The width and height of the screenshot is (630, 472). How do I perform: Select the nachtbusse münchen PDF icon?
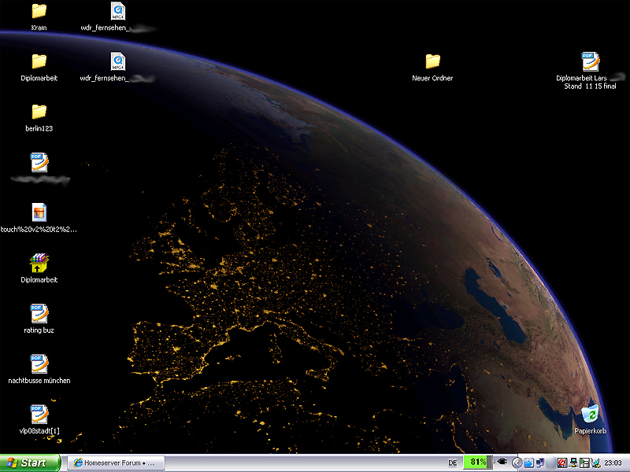click(39, 364)
